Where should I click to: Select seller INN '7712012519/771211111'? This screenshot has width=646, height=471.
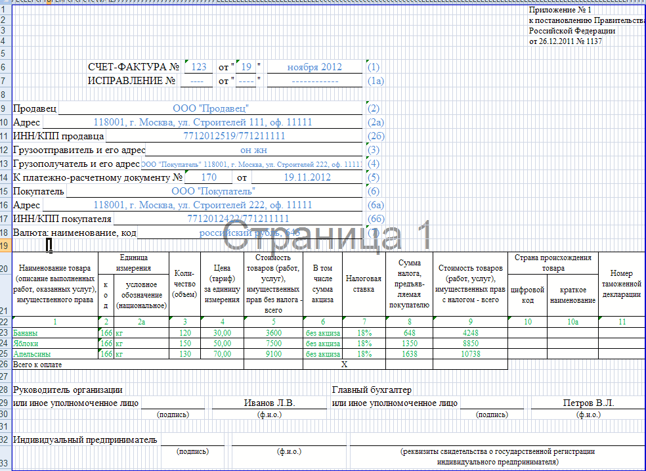point(234,136)
